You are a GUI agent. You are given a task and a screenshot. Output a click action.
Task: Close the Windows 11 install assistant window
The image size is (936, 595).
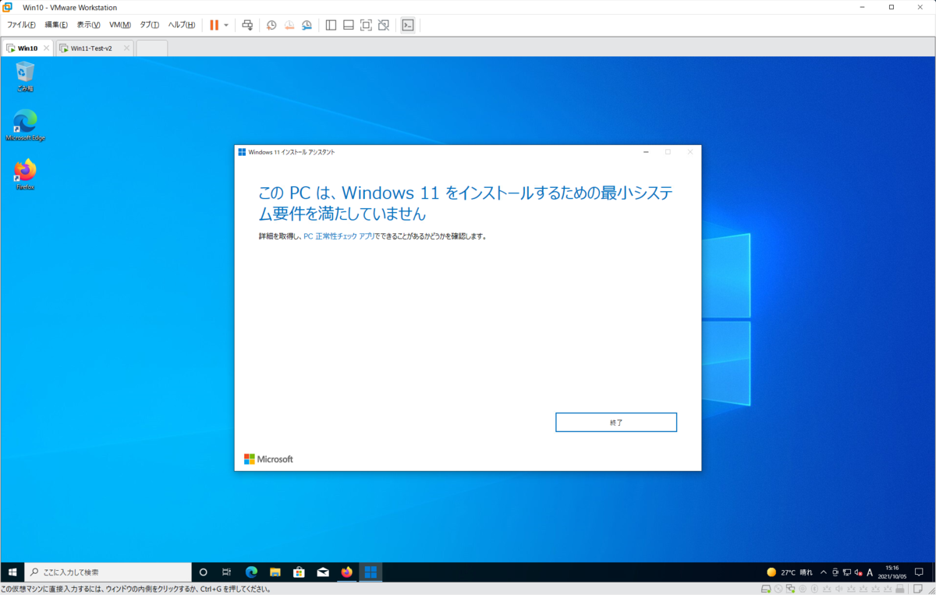[690, 152]
